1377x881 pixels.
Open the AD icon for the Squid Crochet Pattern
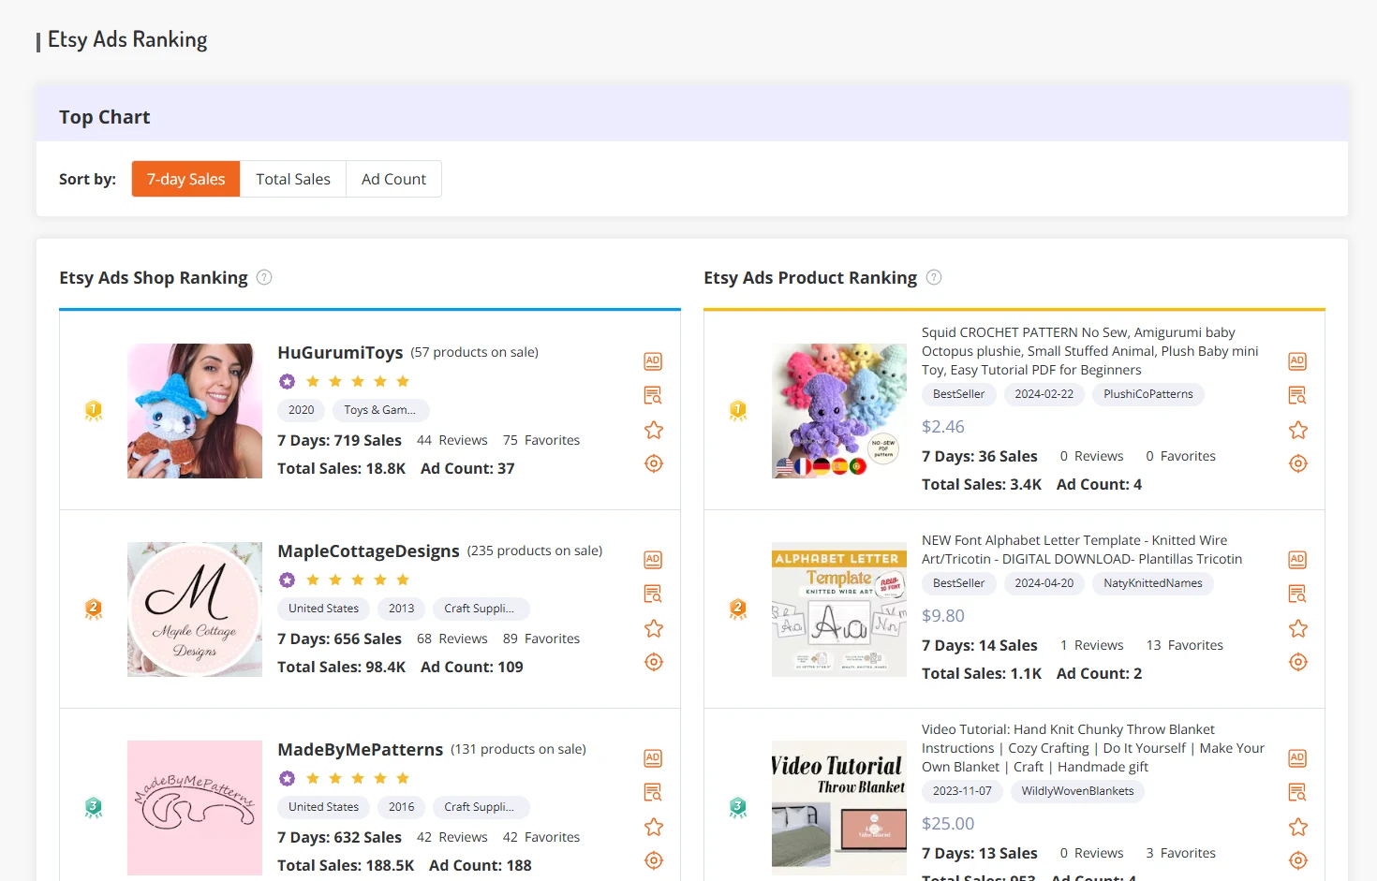[1297, 360]
